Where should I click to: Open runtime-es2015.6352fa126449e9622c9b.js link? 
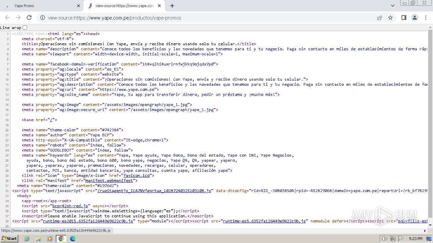[88, 221]
